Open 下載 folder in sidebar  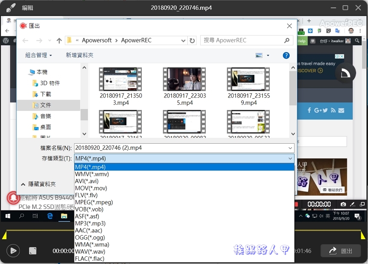[x=42, y=94]
